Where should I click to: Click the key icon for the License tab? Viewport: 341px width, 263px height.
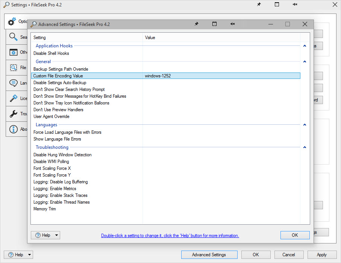point(14,98)
